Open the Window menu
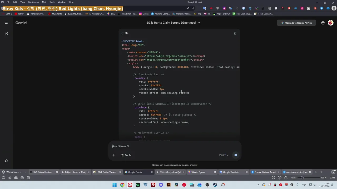The image size is (337, 189). [62, 2]
